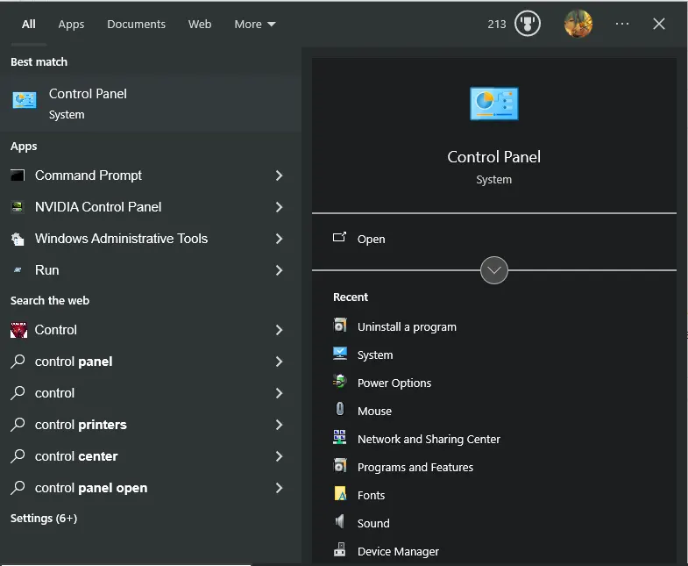Switch to the All tab

click(x=29, y=25)
